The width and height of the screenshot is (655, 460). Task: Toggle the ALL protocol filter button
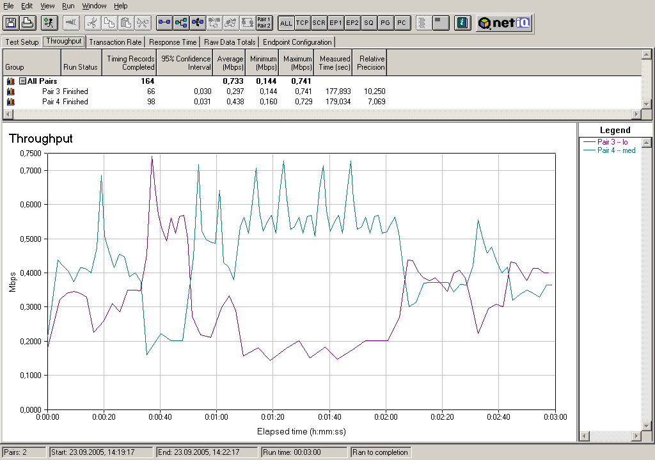coord(286,23)
